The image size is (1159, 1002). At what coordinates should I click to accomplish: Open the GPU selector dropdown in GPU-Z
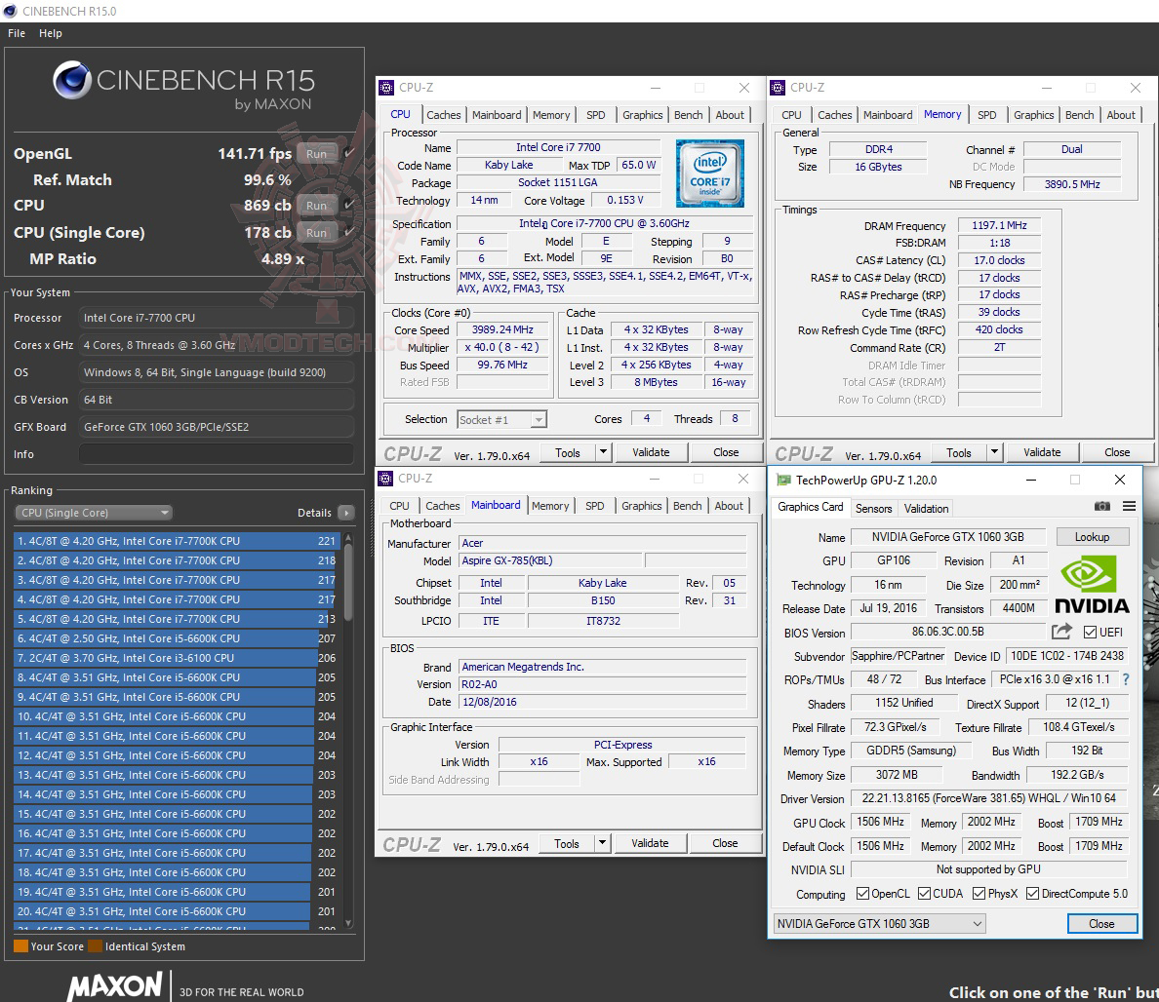point(880,924)
